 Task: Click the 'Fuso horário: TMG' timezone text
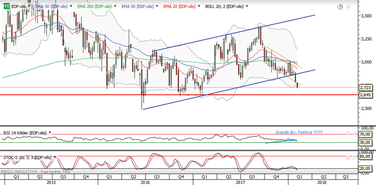(56, 172)
